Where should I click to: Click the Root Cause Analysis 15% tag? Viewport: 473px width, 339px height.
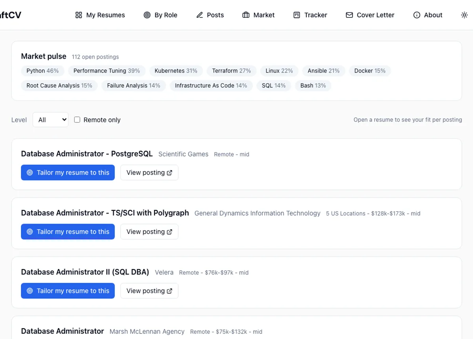60,86
